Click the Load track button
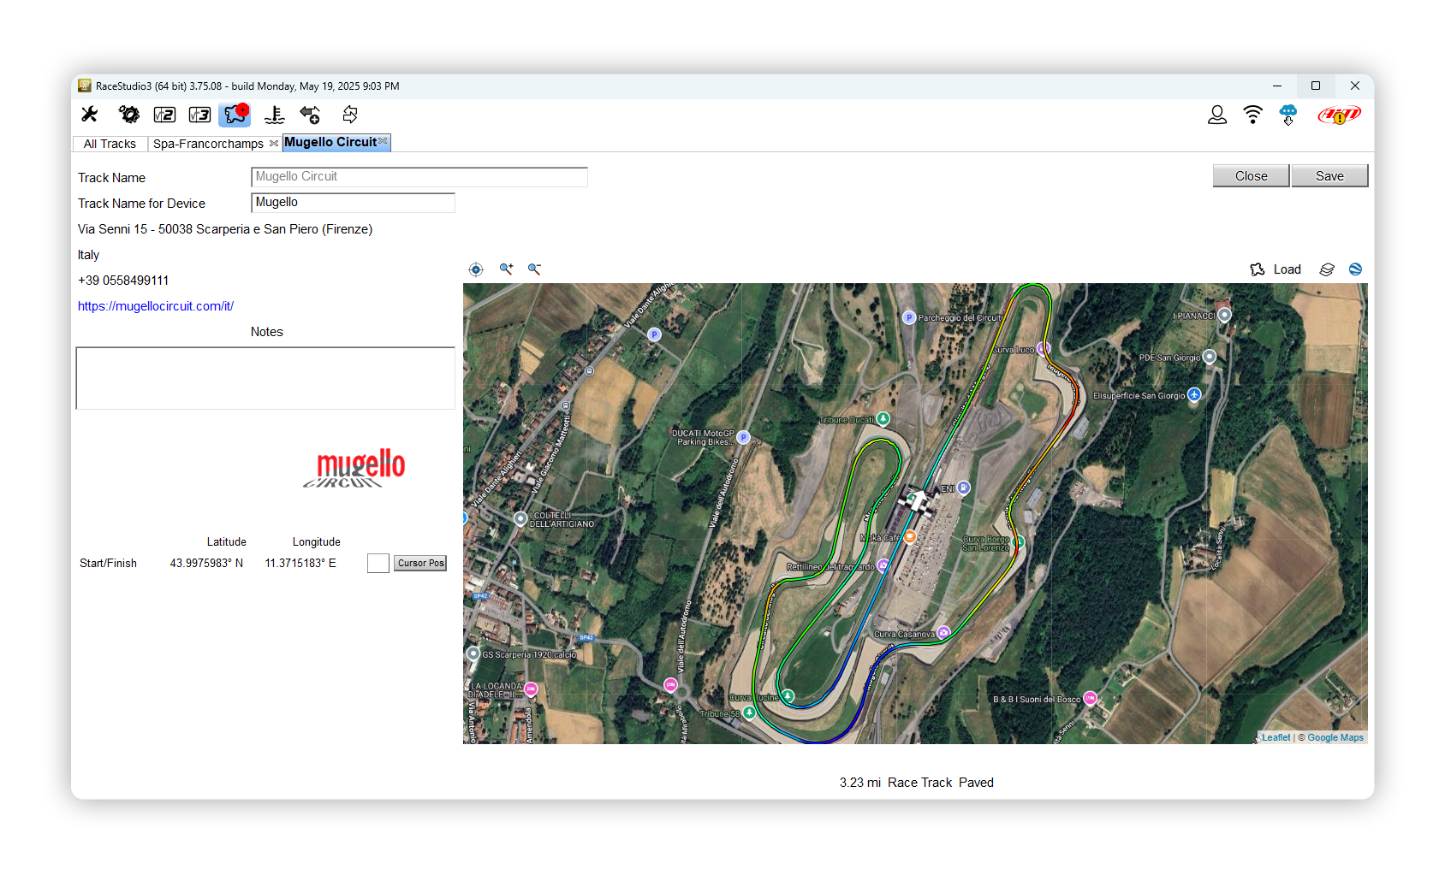The image size is (1451, 881). coord(1287,269)
